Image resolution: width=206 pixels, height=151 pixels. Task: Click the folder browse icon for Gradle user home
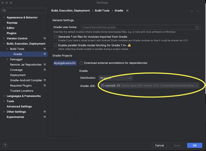tap(197, 27)
